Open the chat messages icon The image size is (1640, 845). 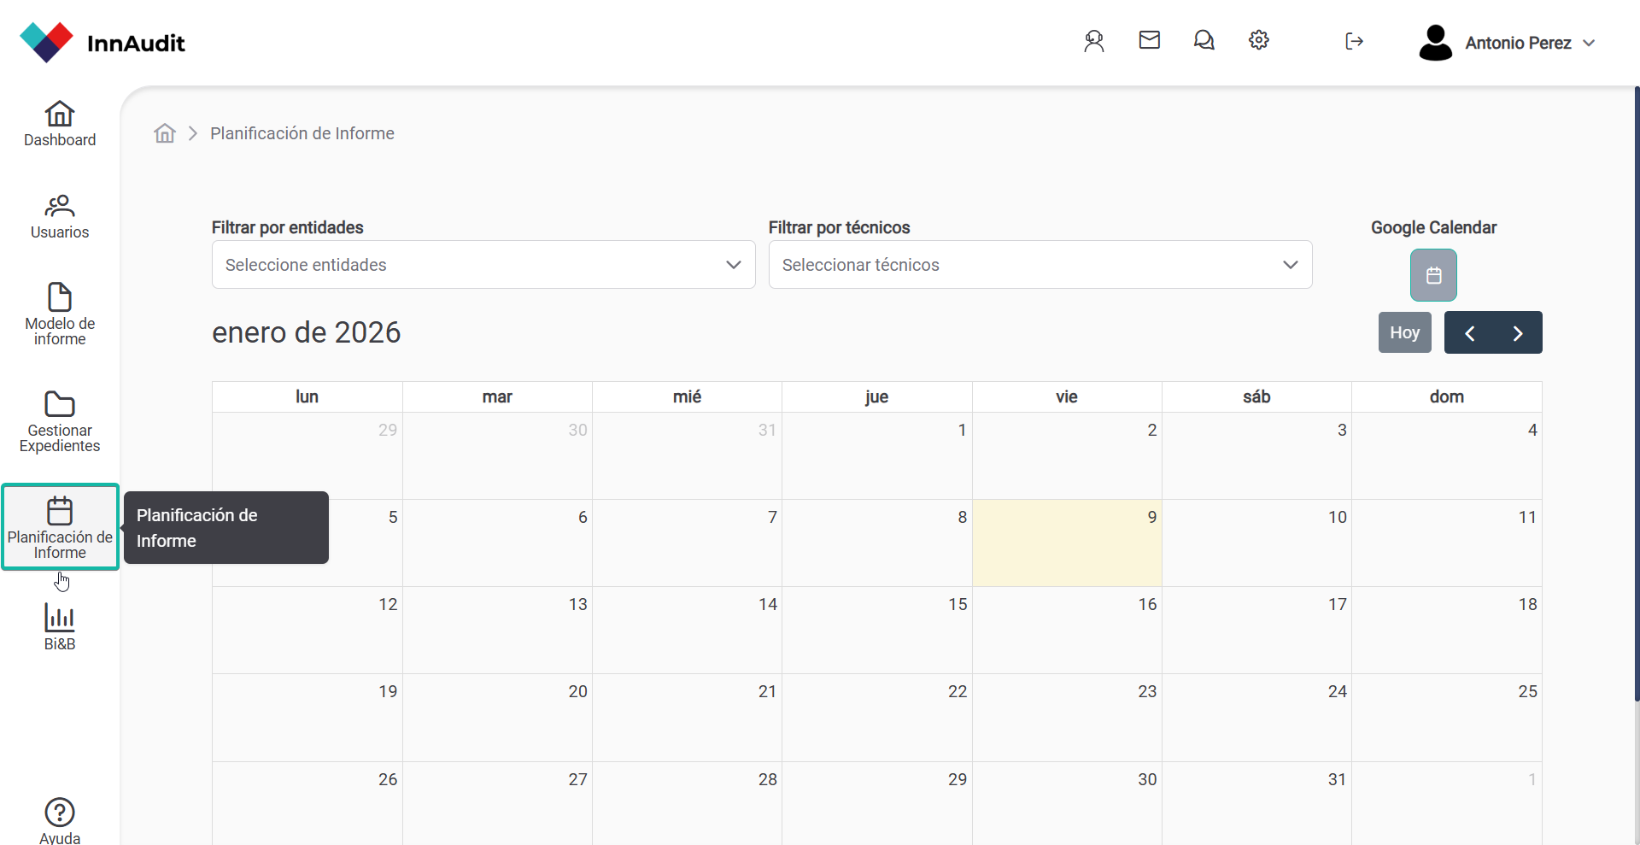point(1204,40)
